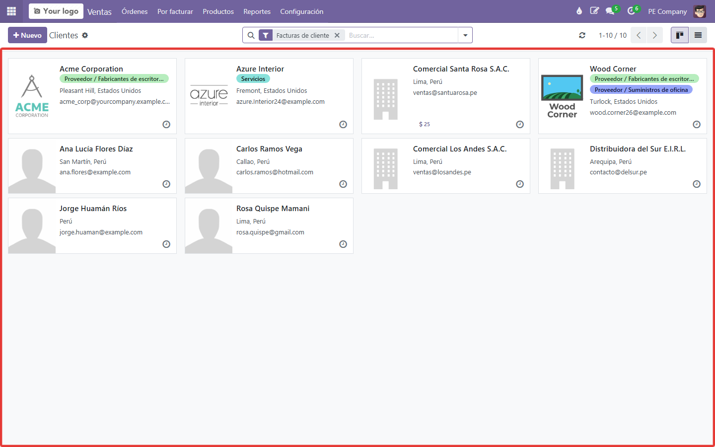Viewport: 715px width, 447px height.
Task: Click the Azure Interior logo image
Action: tap(209, 96)
